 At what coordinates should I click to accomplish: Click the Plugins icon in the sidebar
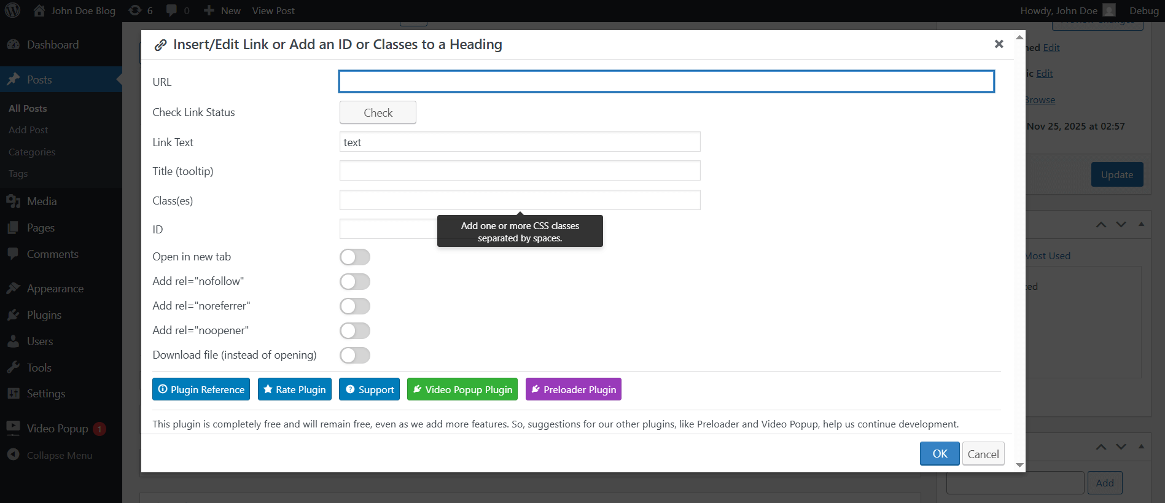14,315
